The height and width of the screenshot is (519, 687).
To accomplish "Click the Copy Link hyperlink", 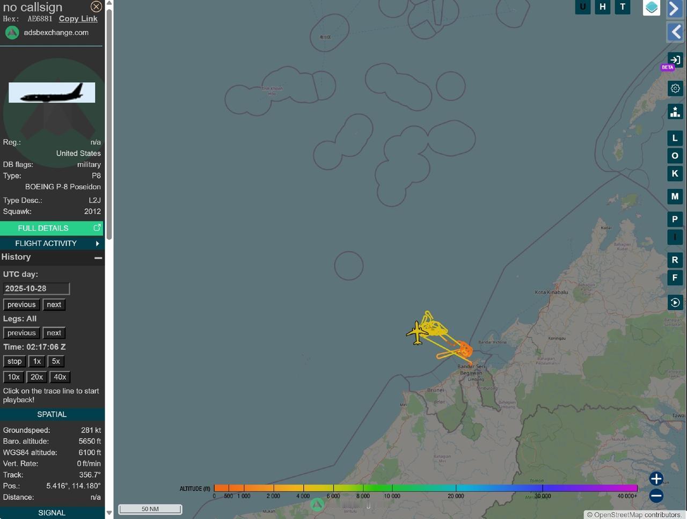I will [x=78, y=19].
